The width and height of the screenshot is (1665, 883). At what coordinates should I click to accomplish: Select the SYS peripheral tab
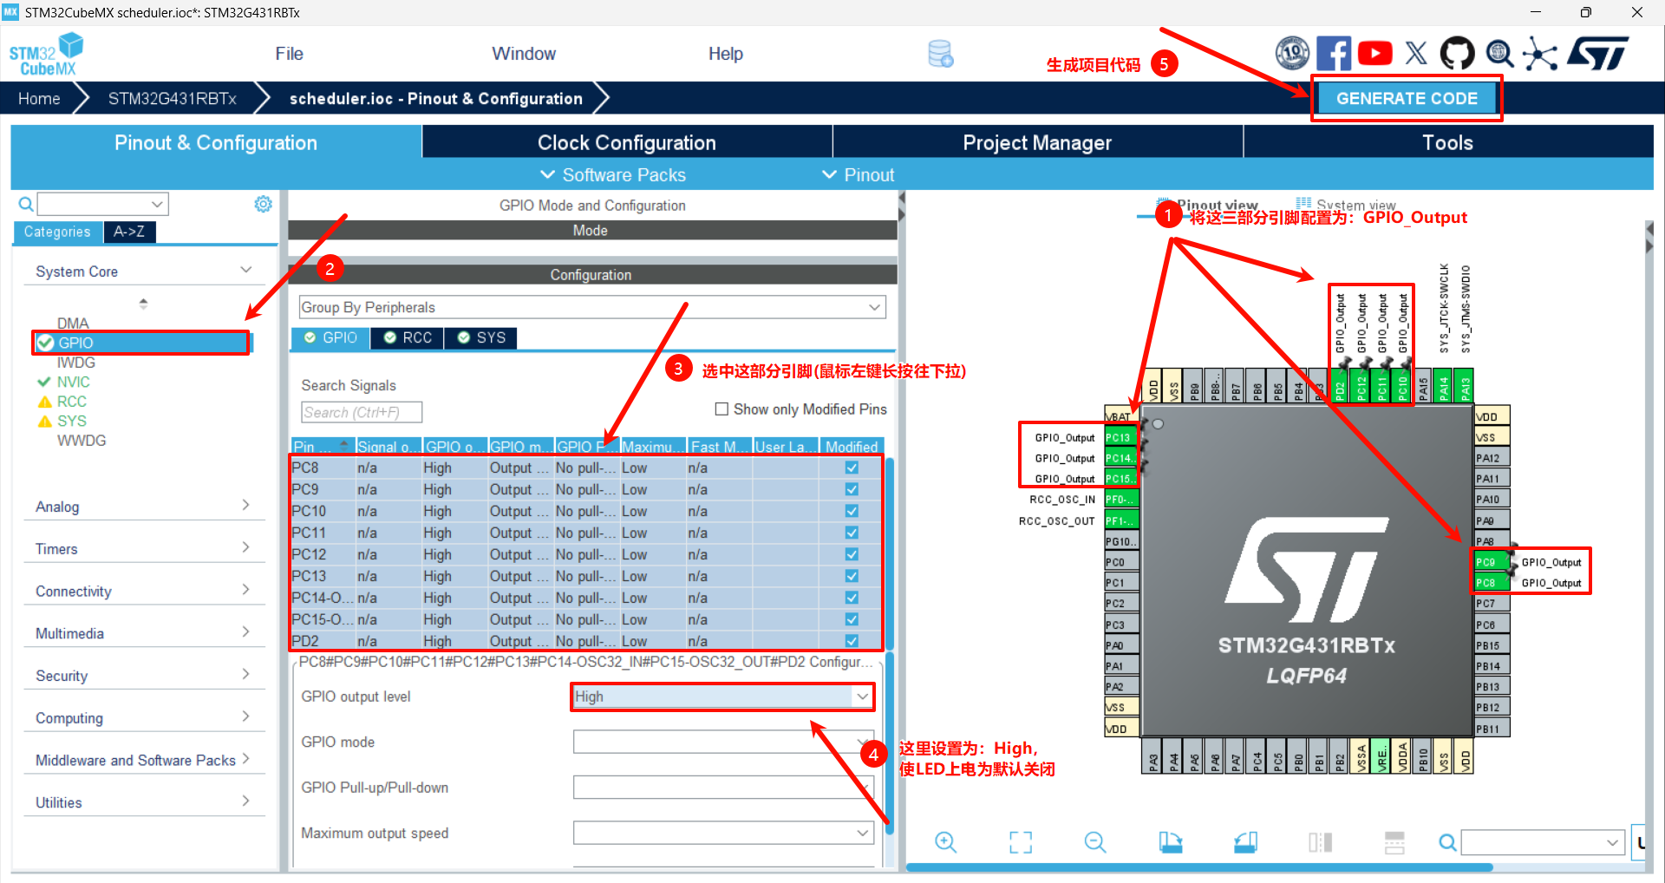tap(481, 337)
